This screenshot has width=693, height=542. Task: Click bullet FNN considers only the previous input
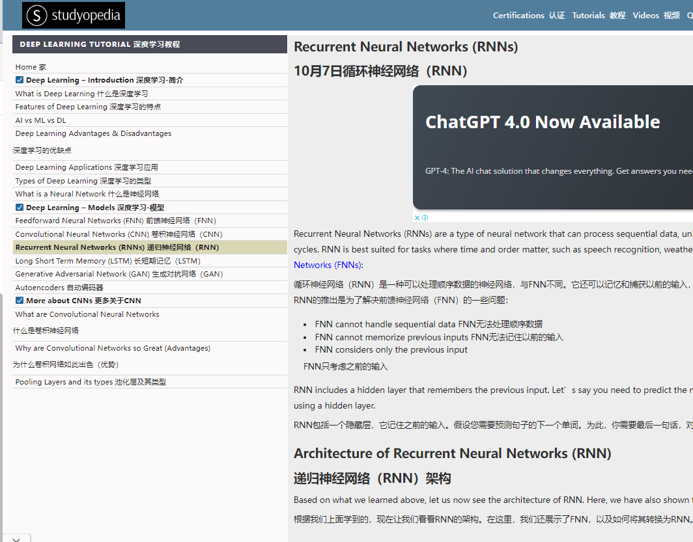click(x=391, y=349)
